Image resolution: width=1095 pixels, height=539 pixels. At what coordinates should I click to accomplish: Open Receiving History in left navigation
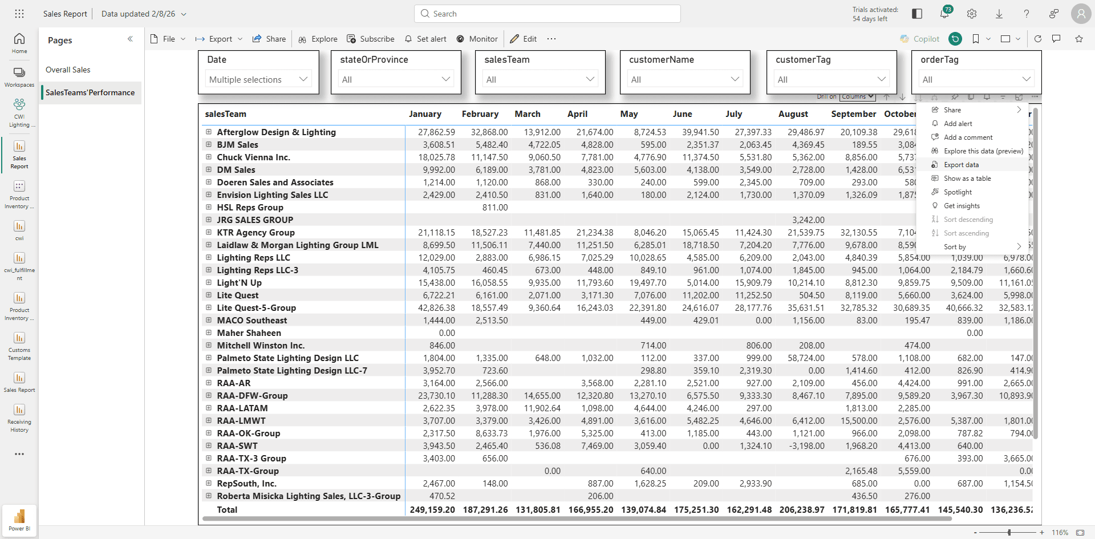point(19,418)
